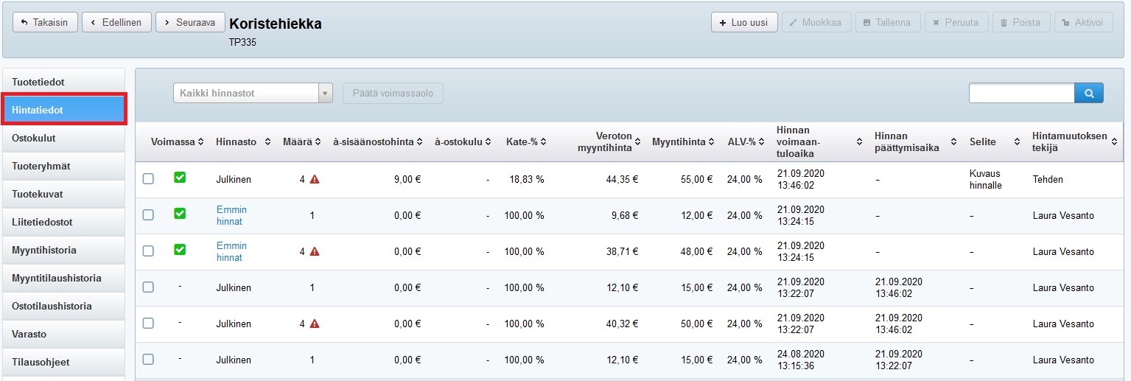Screen dimensions: 1131x381
Task: Create new item with Luo uusi
Action: [743, 23]
